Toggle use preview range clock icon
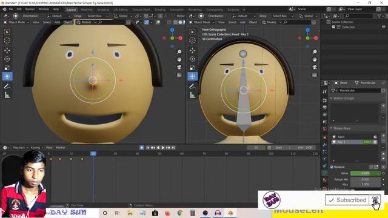Screen dimensions: 388x218 click(269, 148)
